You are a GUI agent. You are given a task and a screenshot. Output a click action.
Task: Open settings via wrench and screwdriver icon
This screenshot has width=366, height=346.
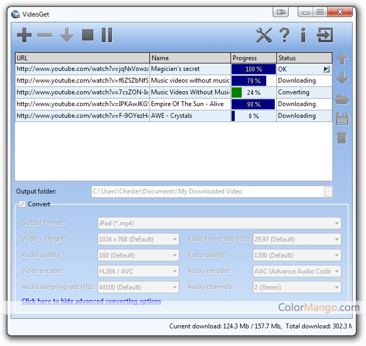pyautogui.click(x=264, y=36)
